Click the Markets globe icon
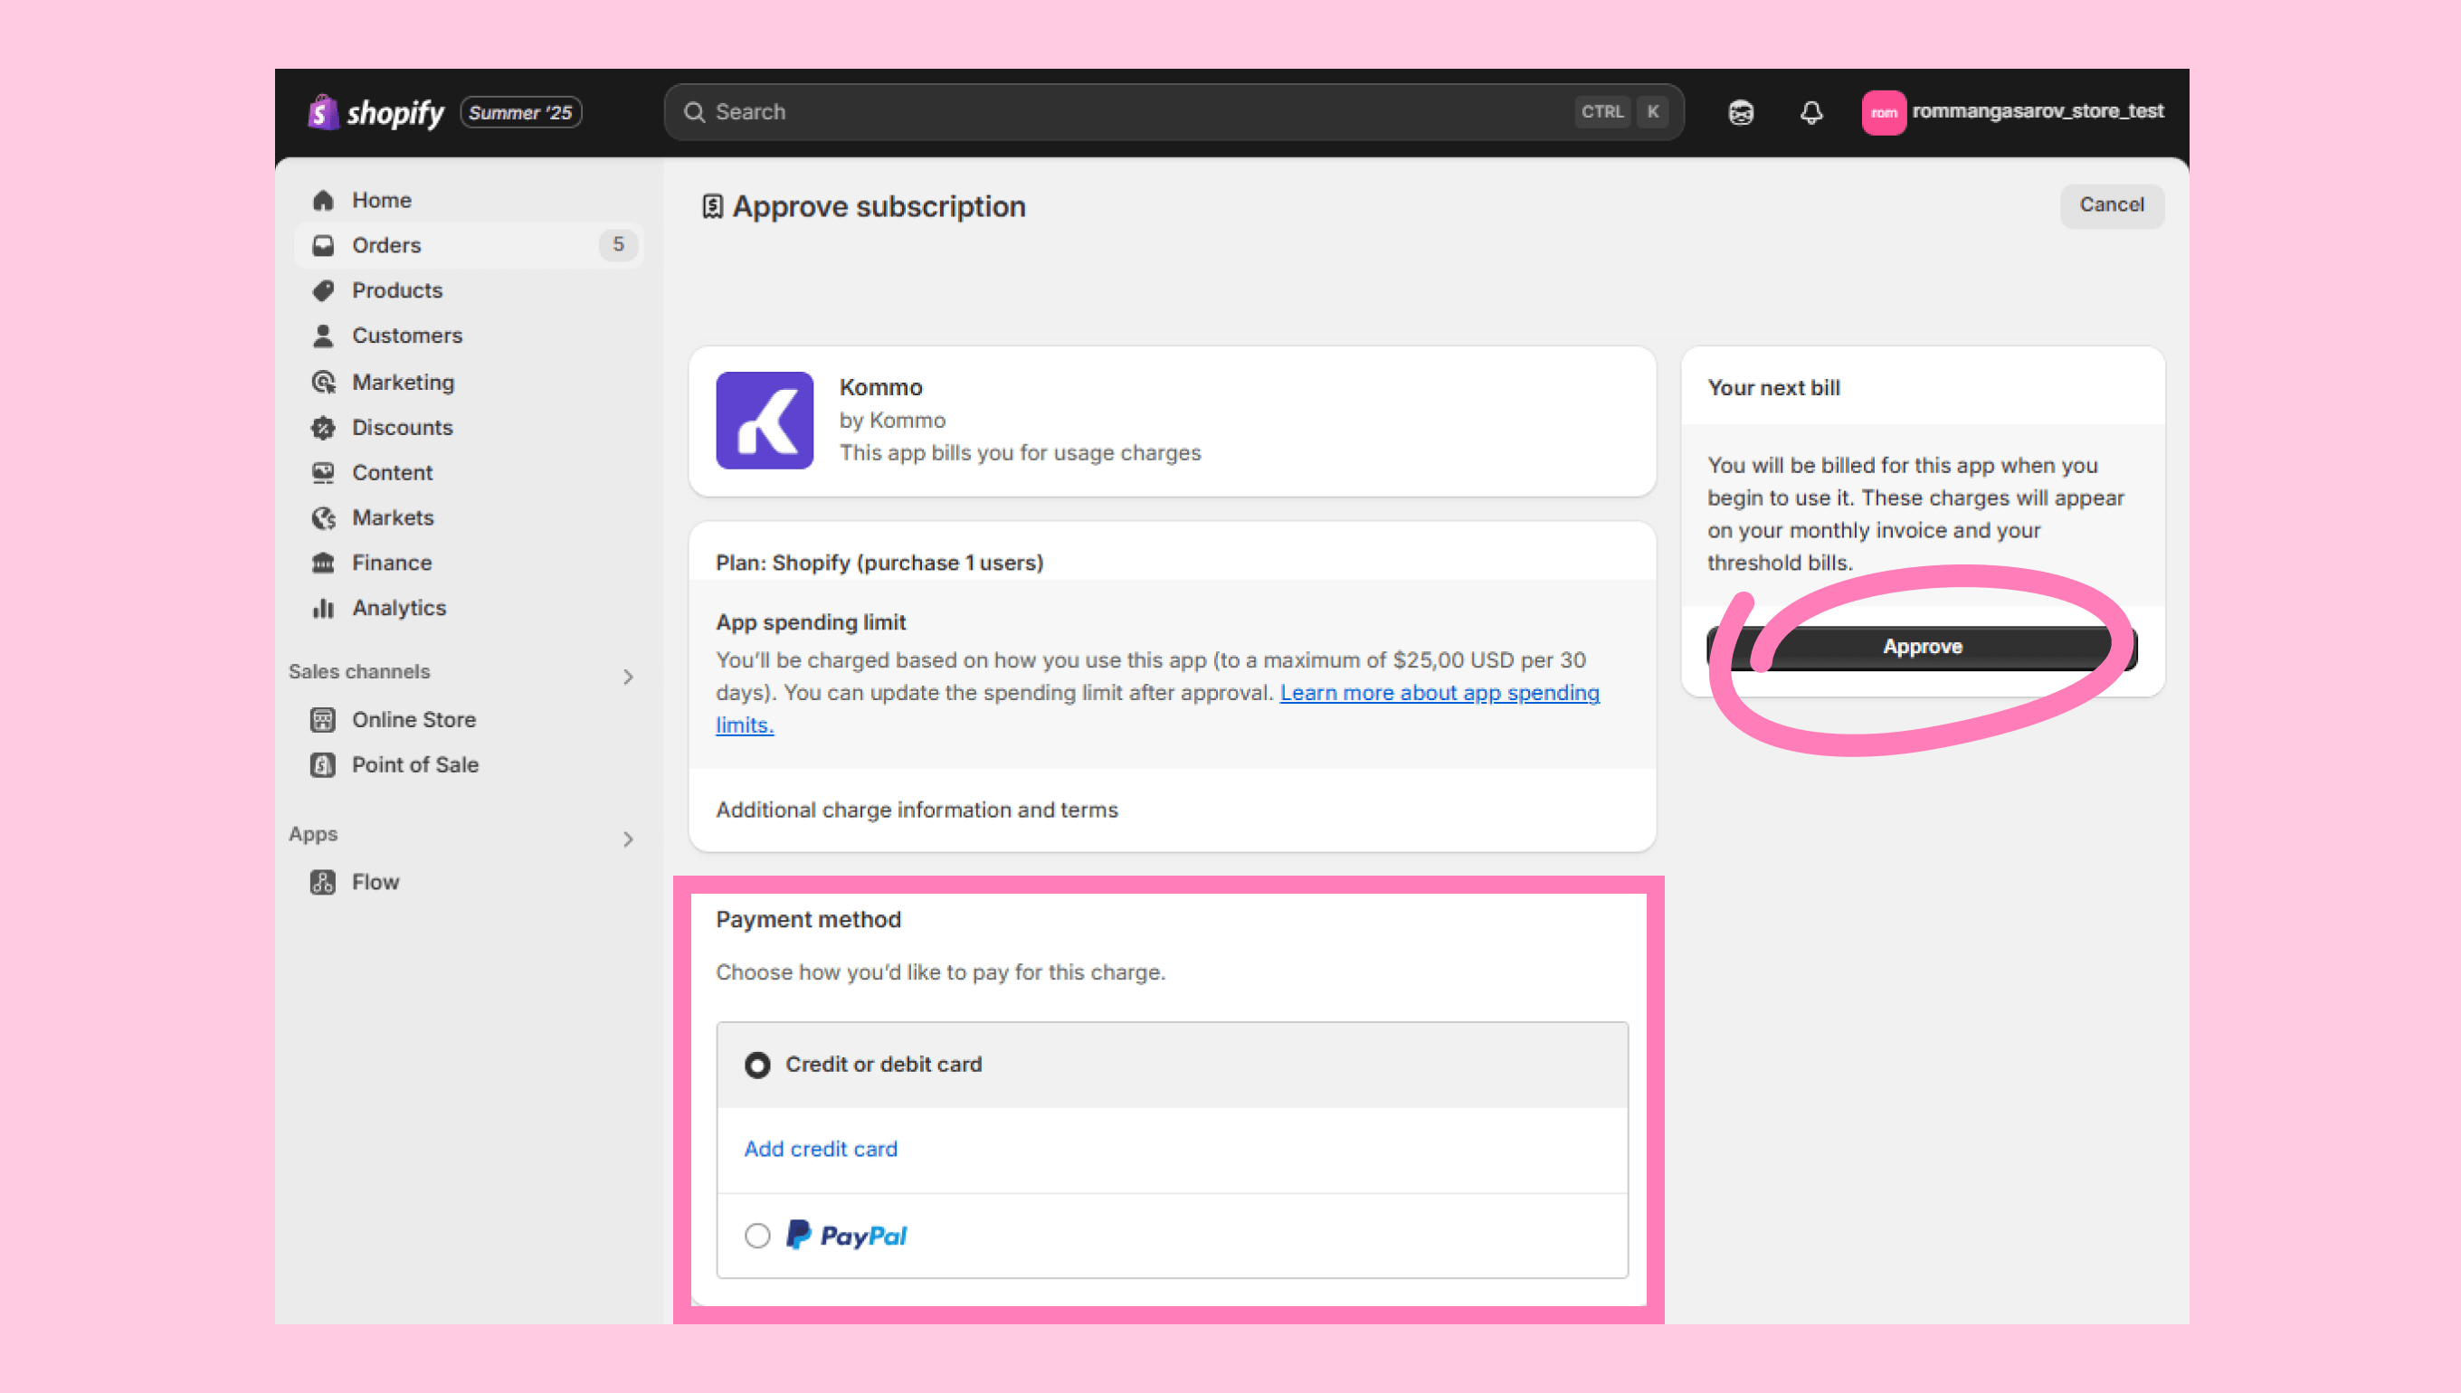The height and width of the screenshot is (1393, 2461). 323,517
